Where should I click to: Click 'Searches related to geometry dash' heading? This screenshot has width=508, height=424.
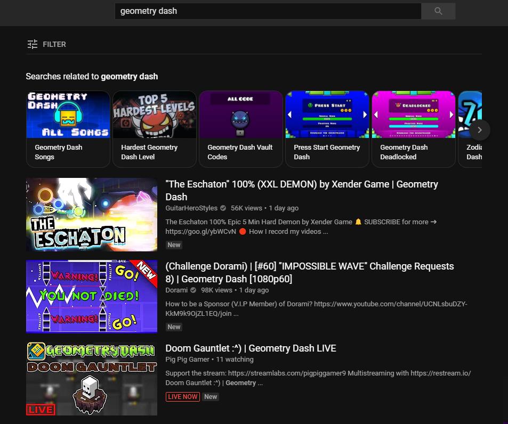pyautogui.click(x=92, y=76)
